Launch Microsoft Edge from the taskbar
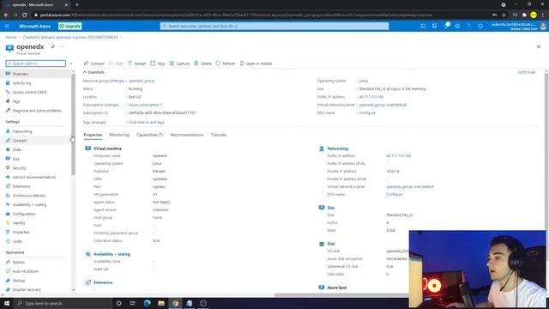The image size is (549, 309). tap(147, 303)
